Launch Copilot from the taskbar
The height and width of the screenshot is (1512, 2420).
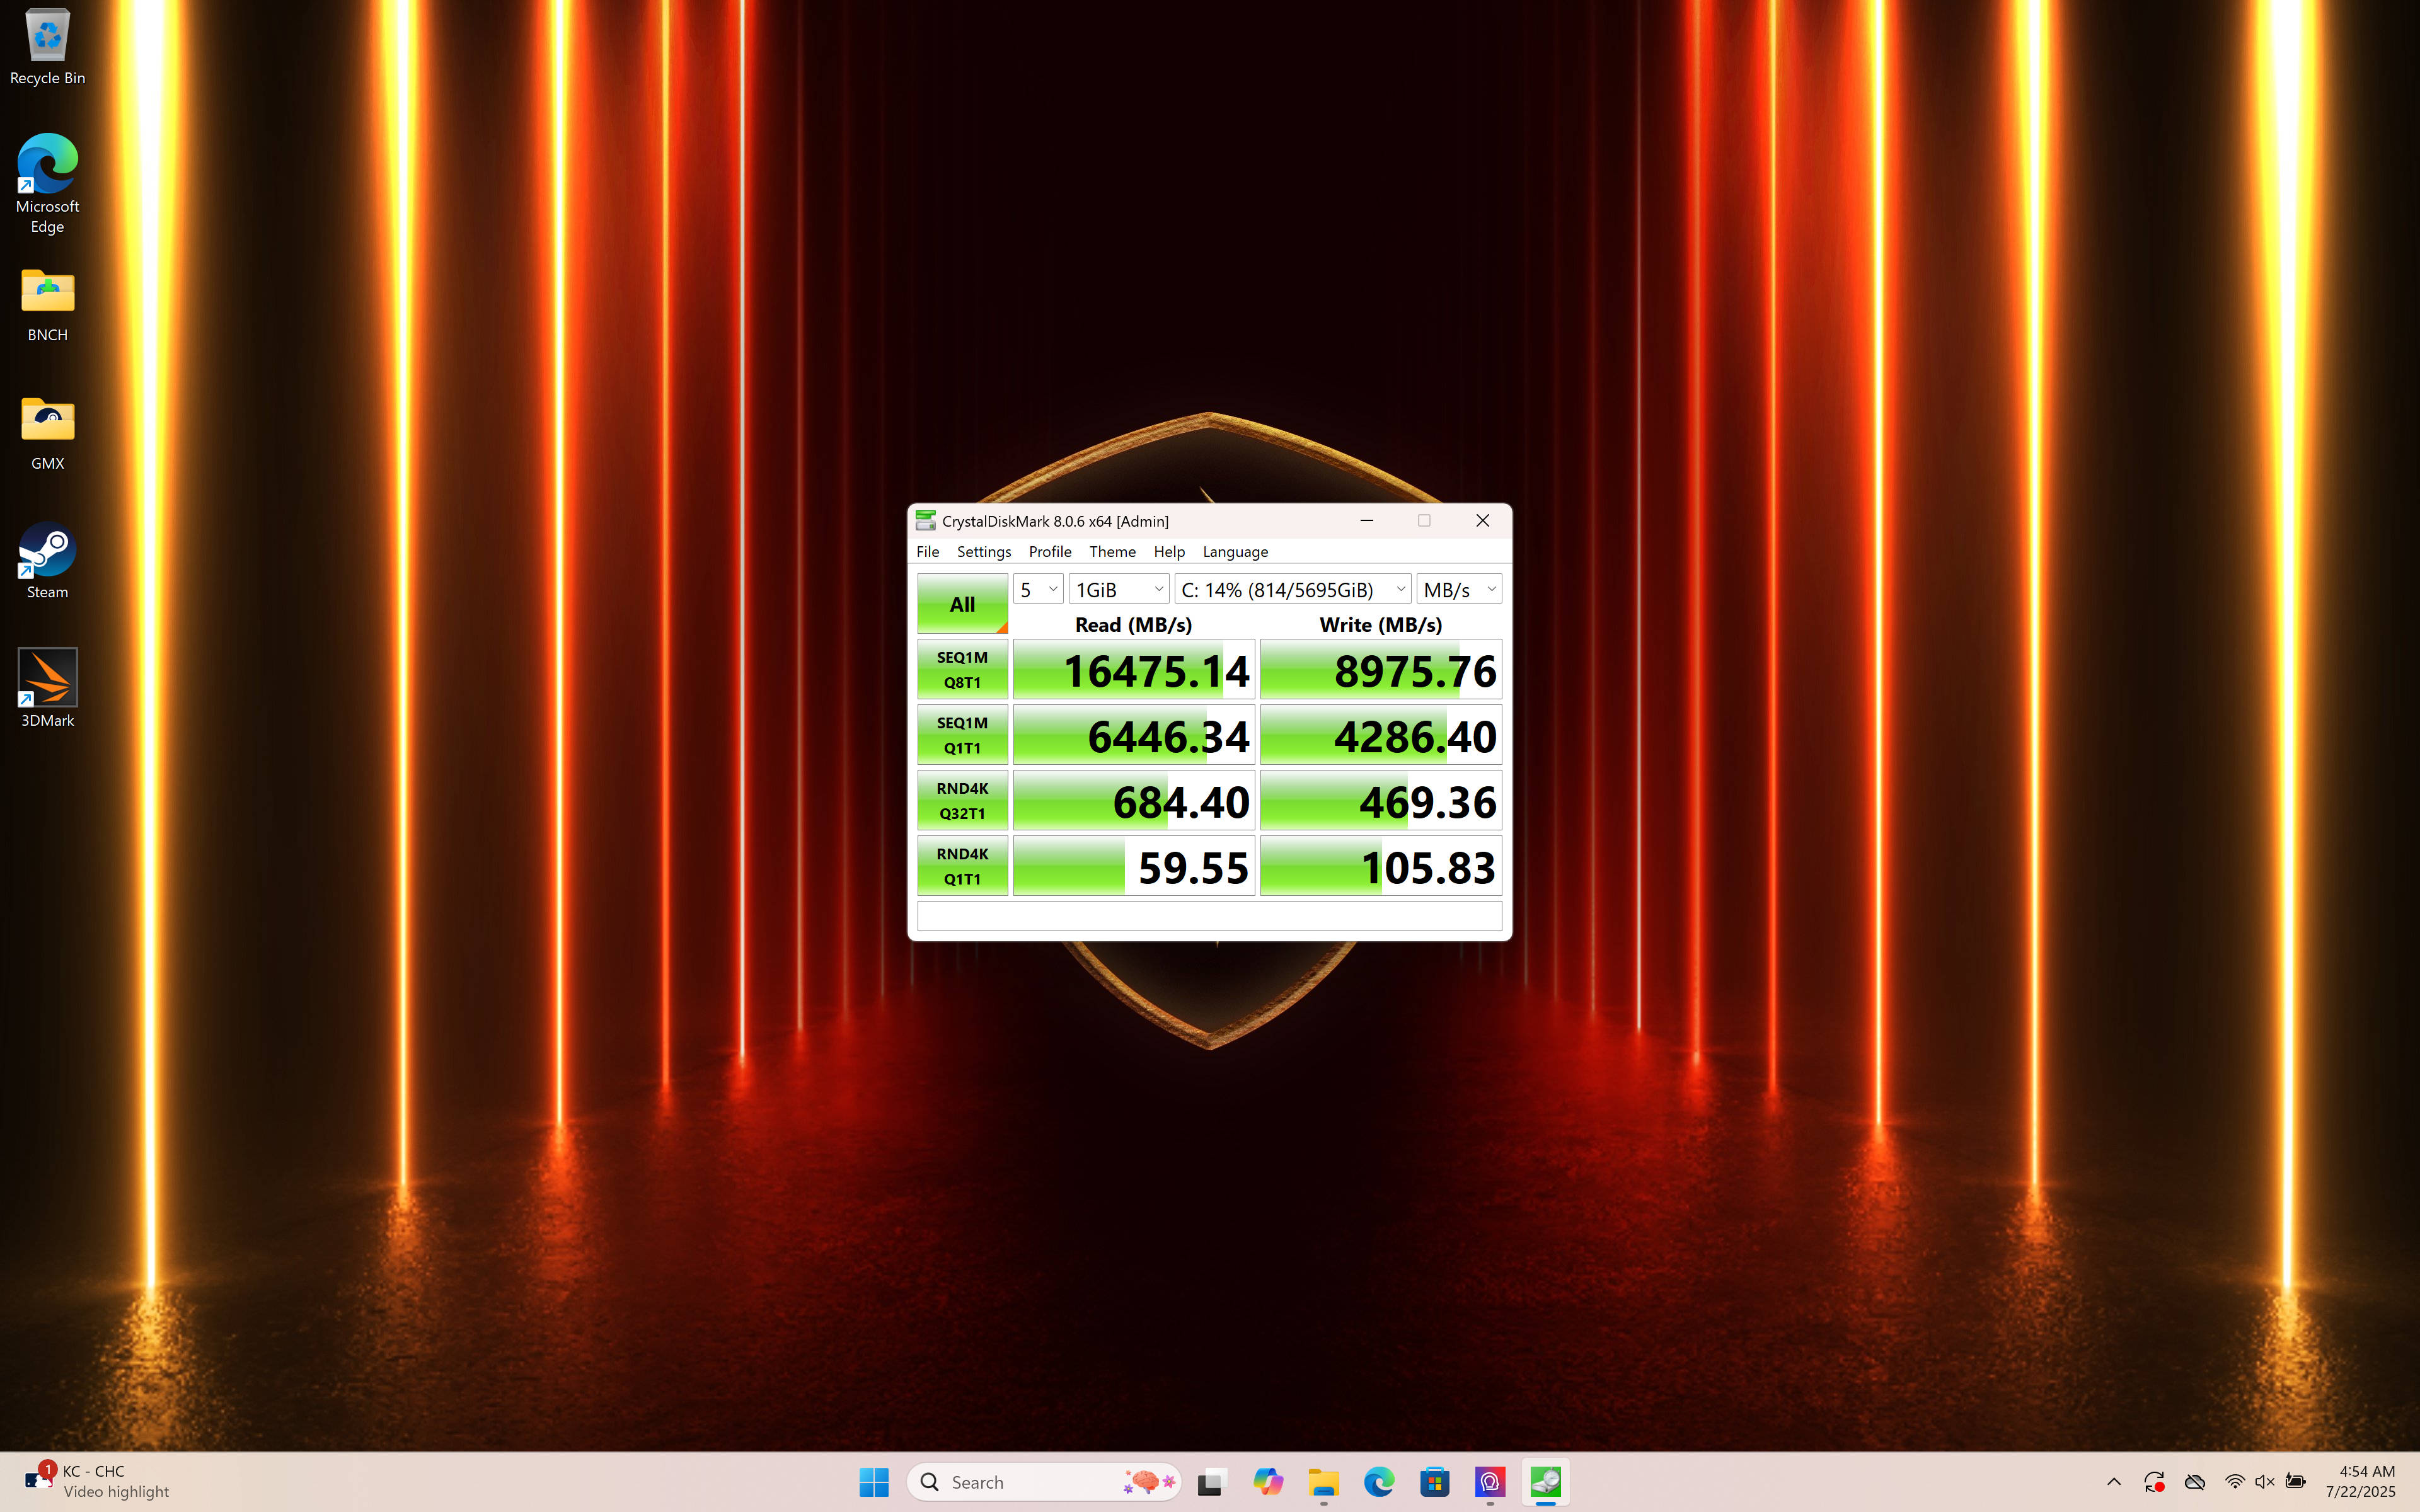[1268, 1482]
